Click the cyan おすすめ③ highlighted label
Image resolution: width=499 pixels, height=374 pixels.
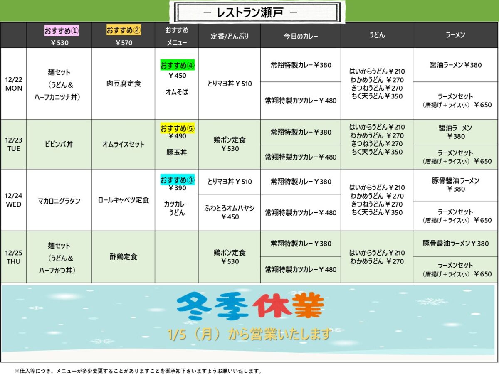pyautogui.click(x=178, y=180)
